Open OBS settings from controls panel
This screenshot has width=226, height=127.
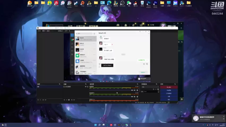(x=169, y=97)
